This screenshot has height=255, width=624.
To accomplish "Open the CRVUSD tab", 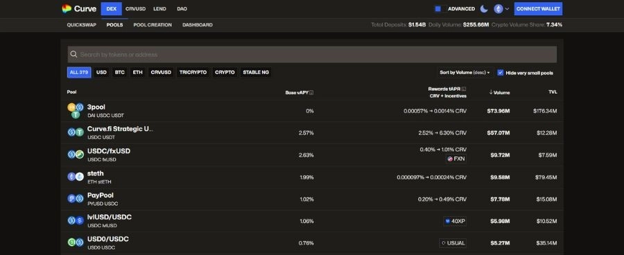I will click(136, 9).
